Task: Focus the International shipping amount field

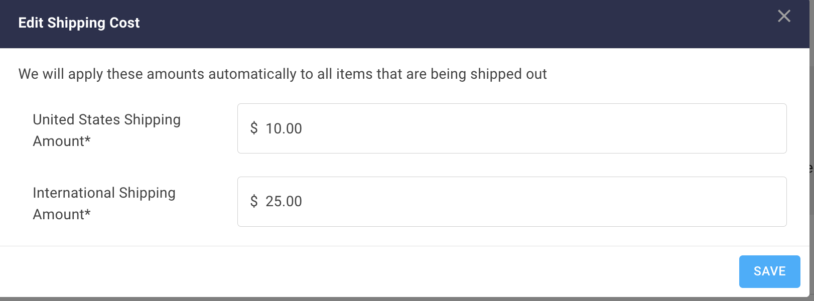Action: [512, 202]
